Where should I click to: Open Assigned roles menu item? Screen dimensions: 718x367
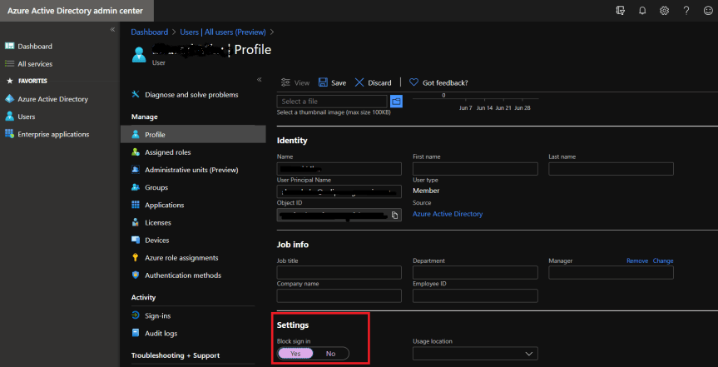click(167, 152)
